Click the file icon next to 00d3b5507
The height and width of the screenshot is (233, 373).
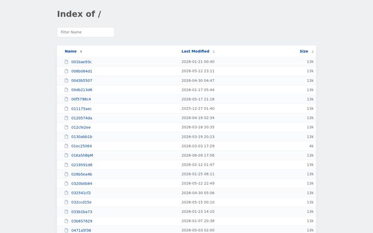[x=66, y=80]
